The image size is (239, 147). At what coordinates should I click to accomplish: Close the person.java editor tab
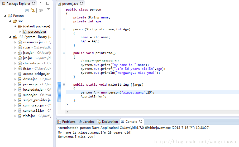tap(82, 4)
